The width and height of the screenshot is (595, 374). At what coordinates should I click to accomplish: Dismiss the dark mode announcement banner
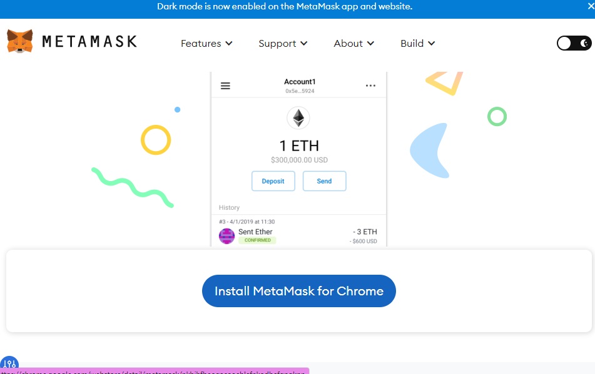pos(591,6)
